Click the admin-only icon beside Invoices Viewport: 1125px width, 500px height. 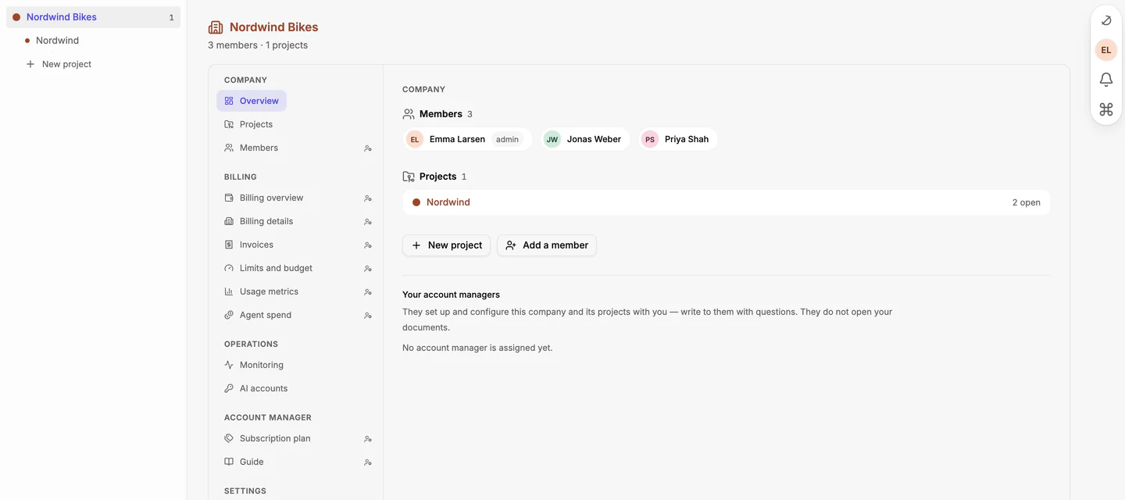coord(368,245)
